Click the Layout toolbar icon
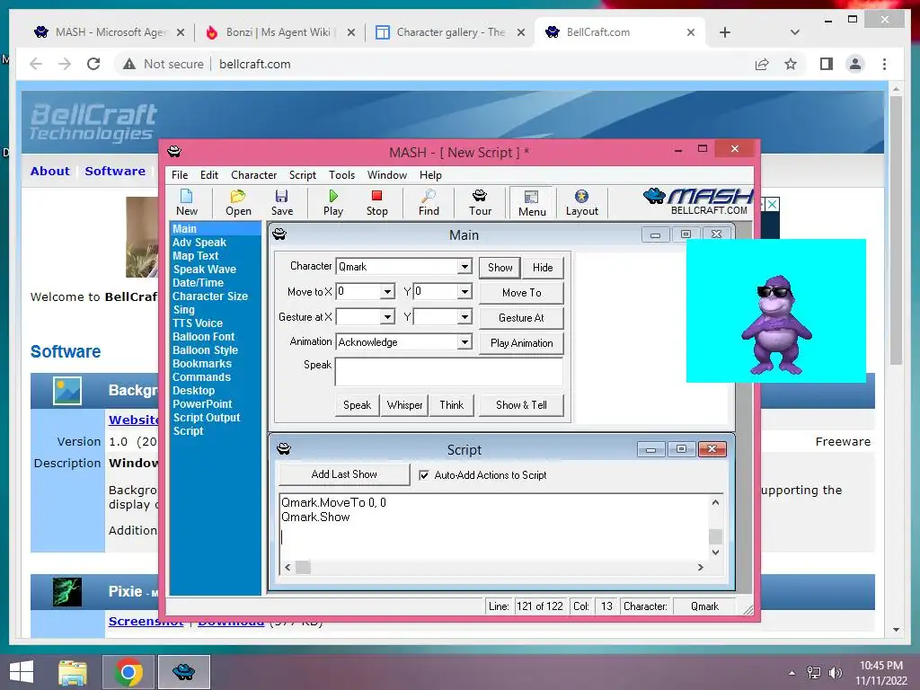920x690 pixels. 581,202
